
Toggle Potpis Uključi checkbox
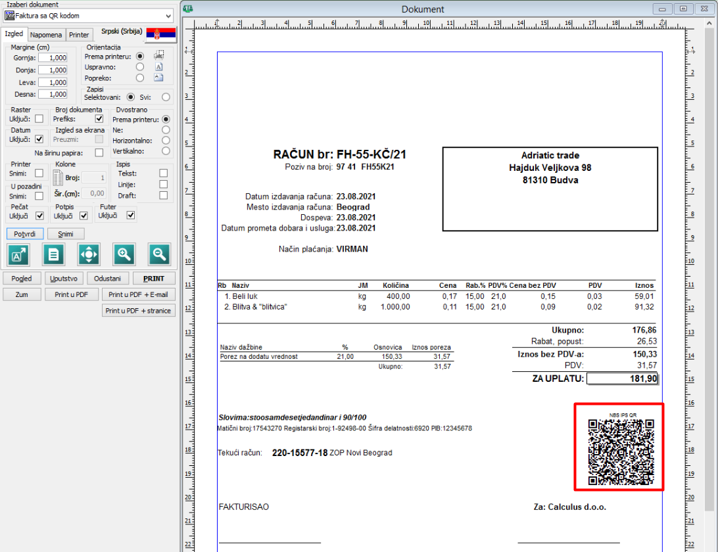pyautogui.click(x=84, y=216)
